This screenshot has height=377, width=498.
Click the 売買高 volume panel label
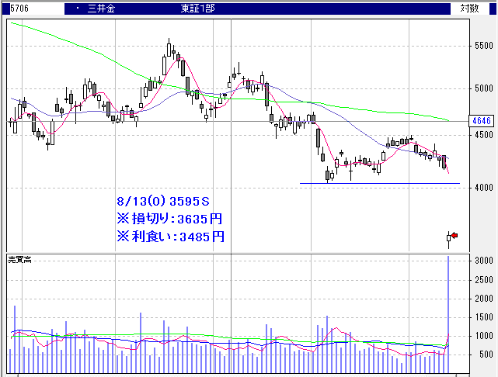(21, 258)
